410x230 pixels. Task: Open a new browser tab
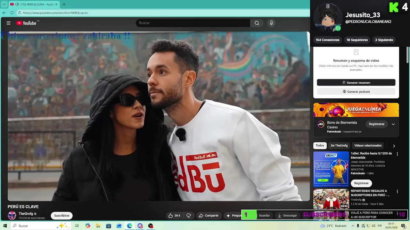point(64,4)
